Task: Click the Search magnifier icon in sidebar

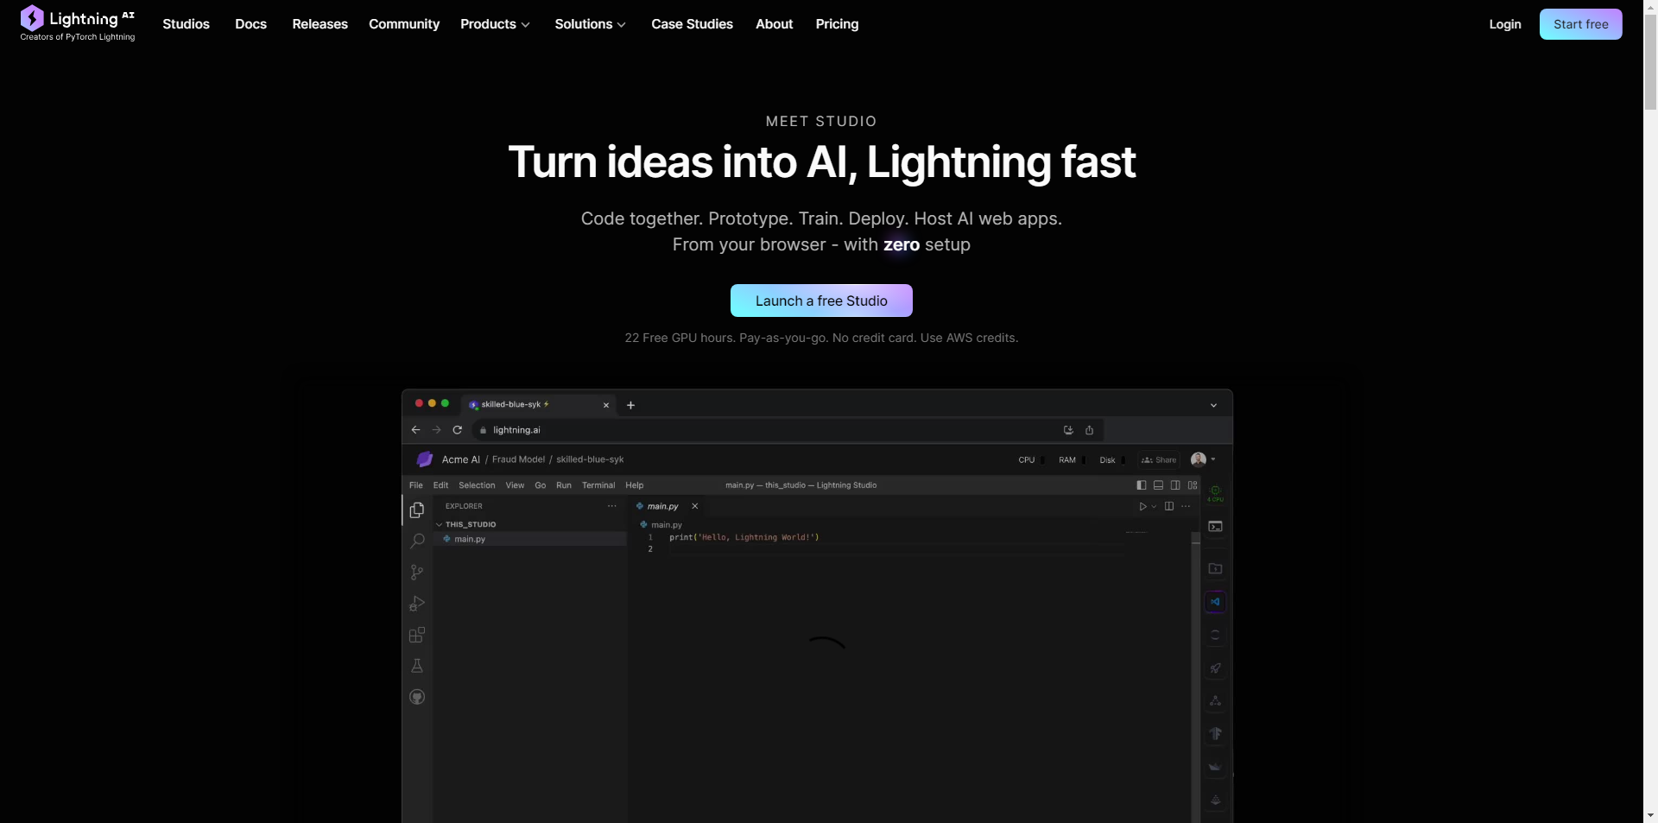Action: [417, 541]
